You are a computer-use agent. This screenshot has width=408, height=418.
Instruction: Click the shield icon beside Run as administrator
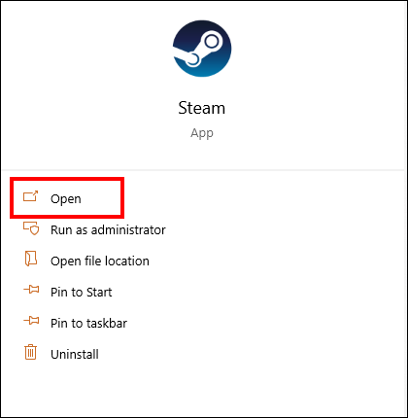(31, 228)
